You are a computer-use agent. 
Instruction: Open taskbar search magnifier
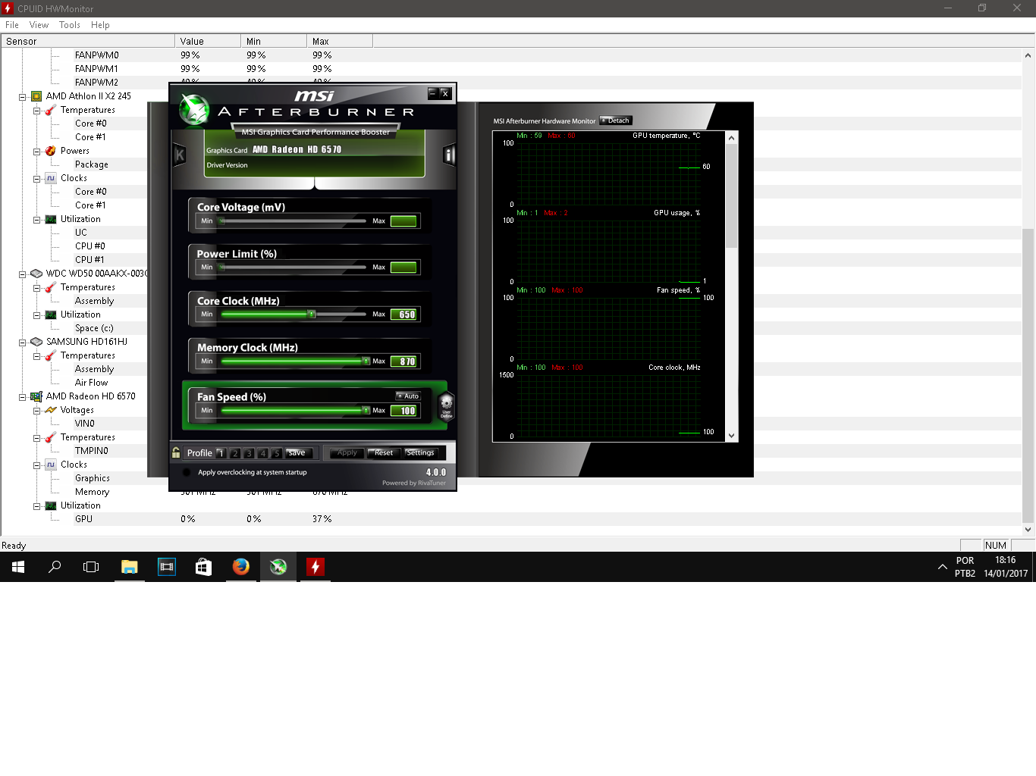point(55,567)
